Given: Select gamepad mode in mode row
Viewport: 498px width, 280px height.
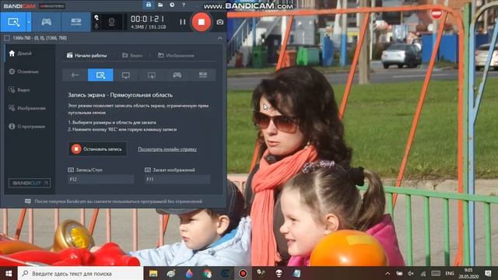Looking at the screenshot, I should tap(177, 75).
